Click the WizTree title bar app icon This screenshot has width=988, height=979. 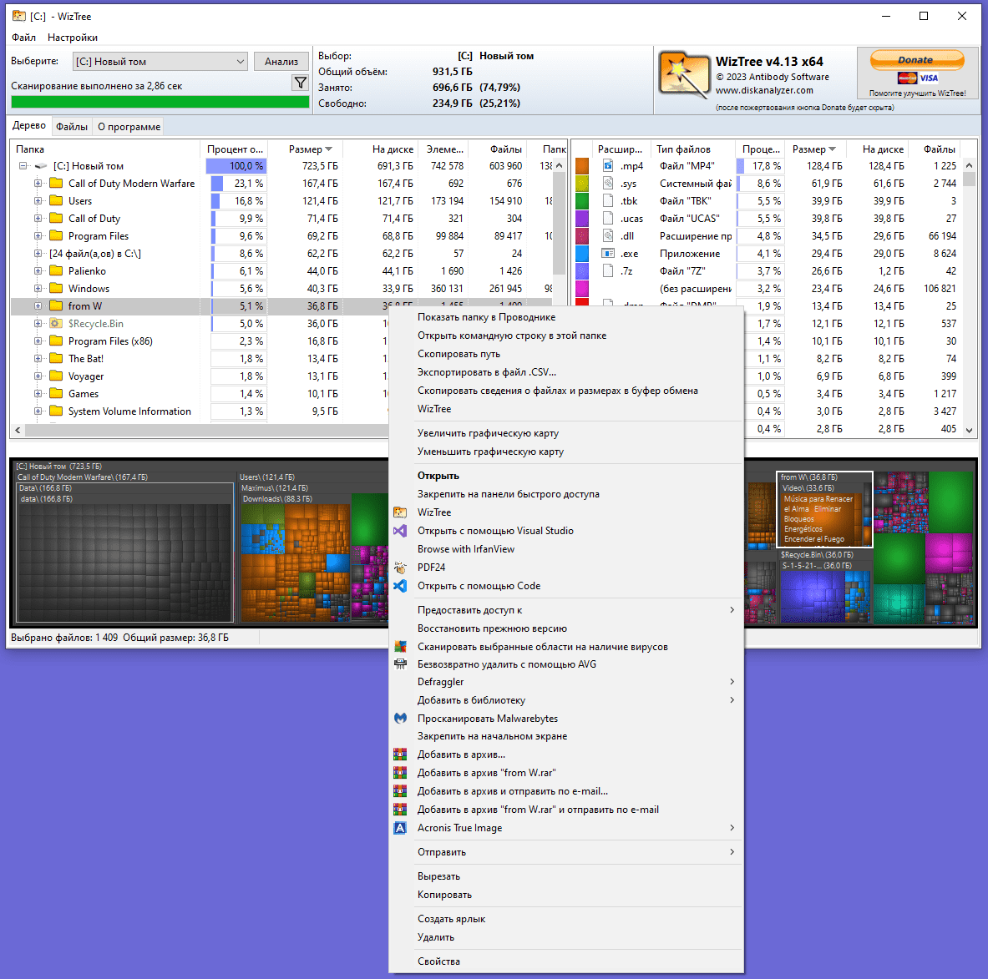pyautogui.click(x=19, y=16)
